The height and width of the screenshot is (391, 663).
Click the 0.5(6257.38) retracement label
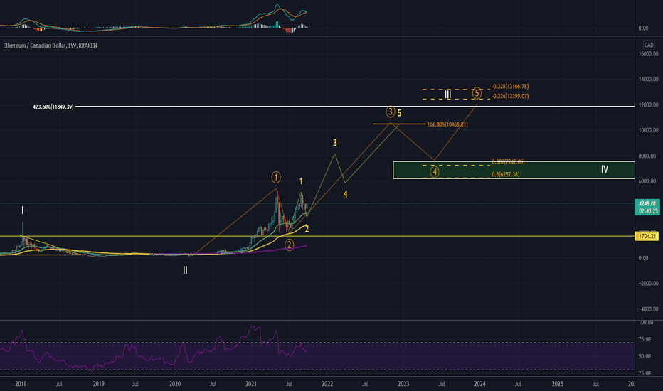[x=506, y=174]
